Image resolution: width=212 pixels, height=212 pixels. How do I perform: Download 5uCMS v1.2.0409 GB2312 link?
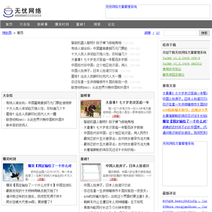(x=182, y=64)
